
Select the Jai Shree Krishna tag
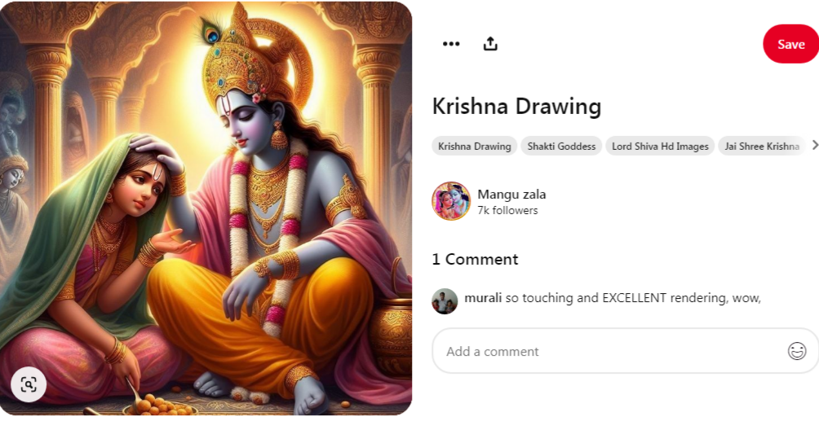762,146
